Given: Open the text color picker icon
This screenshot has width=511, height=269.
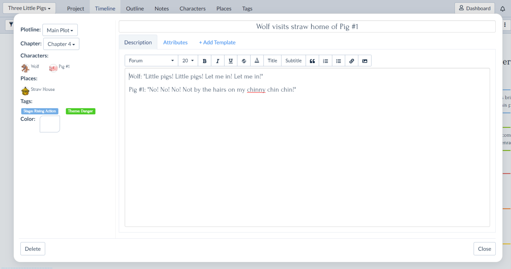Looking at the screenshot, I should click(x=257, y=61).
